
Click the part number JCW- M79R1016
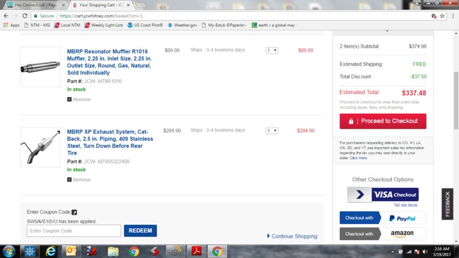pos(103,82)
